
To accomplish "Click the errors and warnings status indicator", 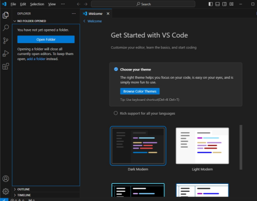I will [17, 200].
